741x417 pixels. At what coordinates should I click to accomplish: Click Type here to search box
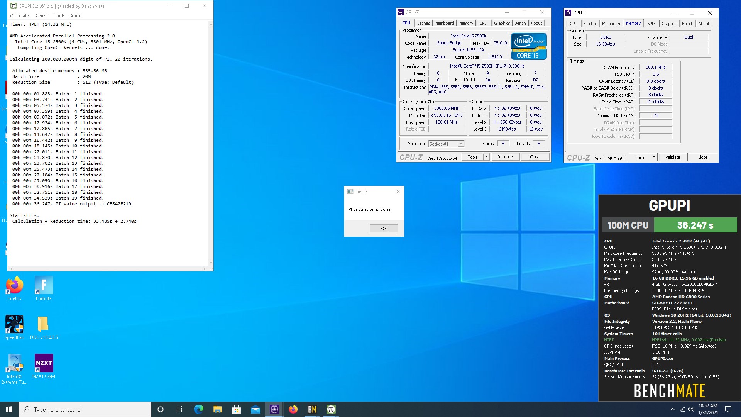(85, 409)
